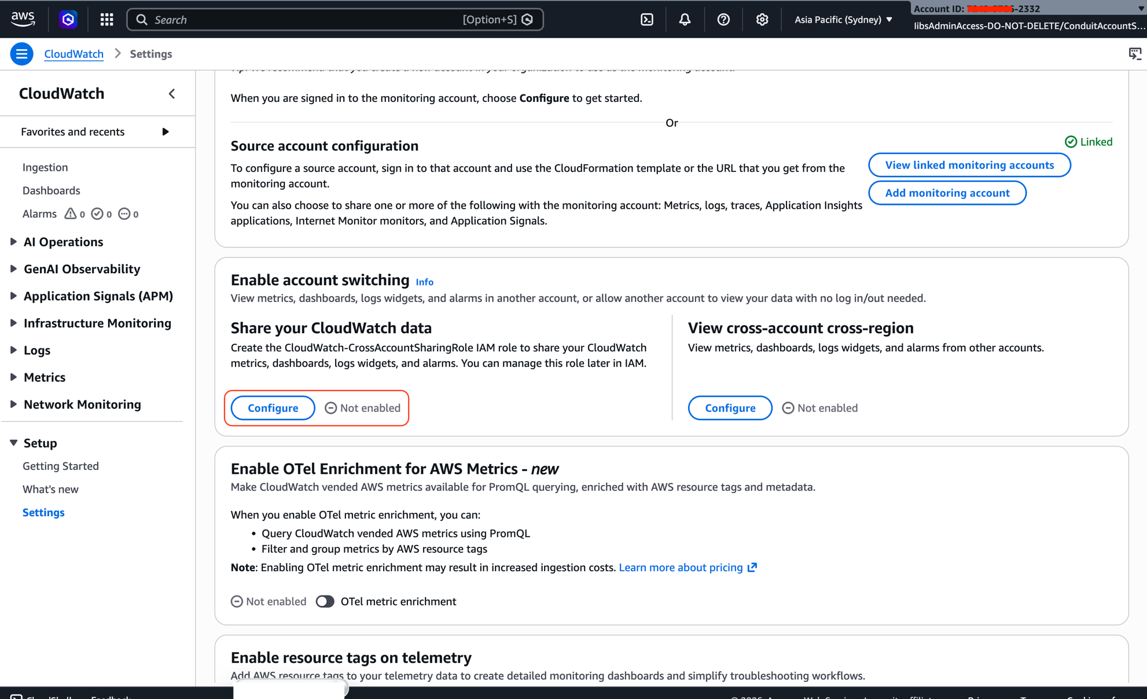Viewport: 1147px width, 699px height.
Task: Go to CloudWatch breadcrumb link
Action: pyautogui.click(x=73, y=54)
